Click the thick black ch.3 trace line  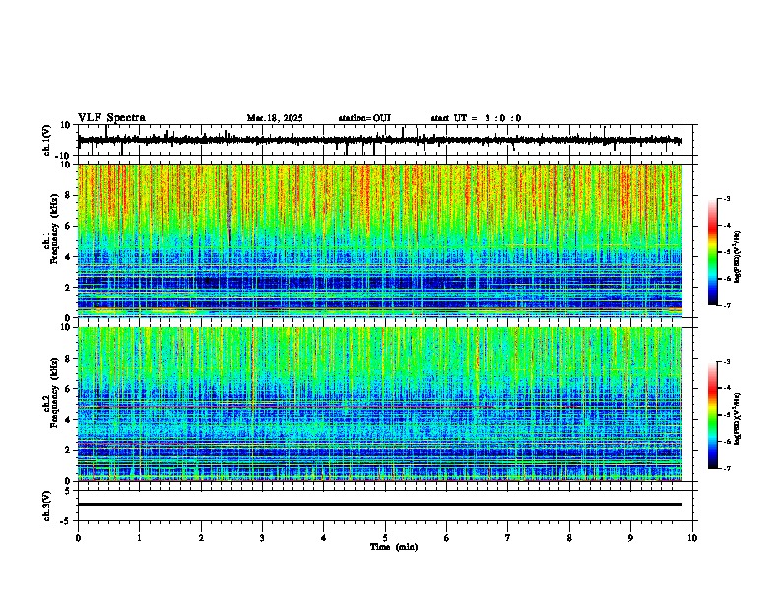380,504
